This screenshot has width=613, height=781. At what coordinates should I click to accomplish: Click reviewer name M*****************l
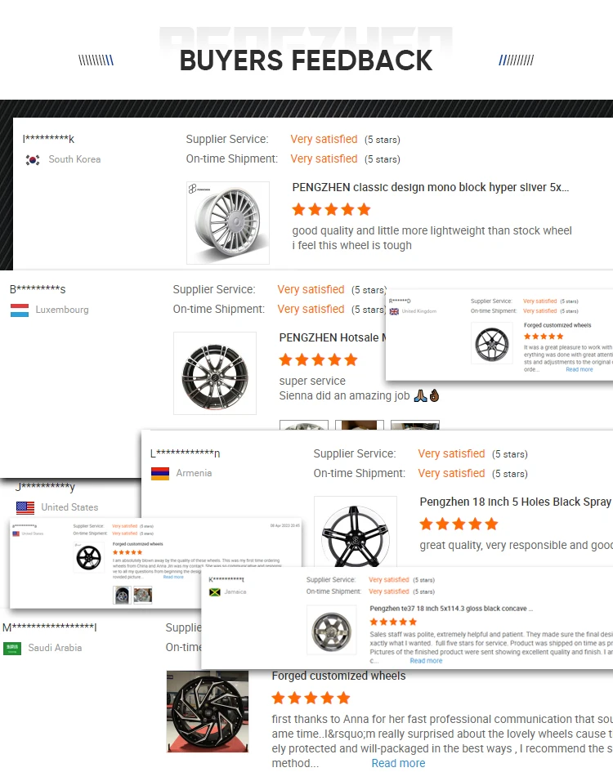[x=50, y=627]
